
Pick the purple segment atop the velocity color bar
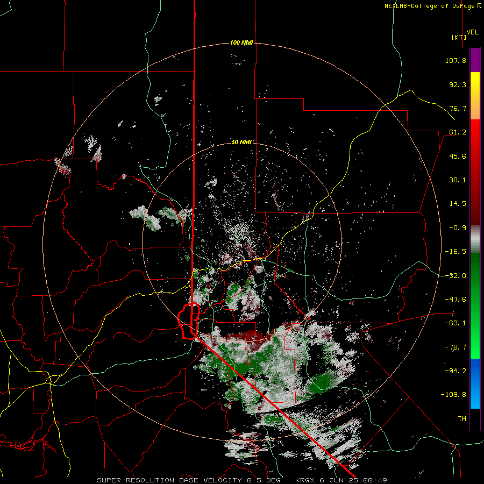pos(475,60)
